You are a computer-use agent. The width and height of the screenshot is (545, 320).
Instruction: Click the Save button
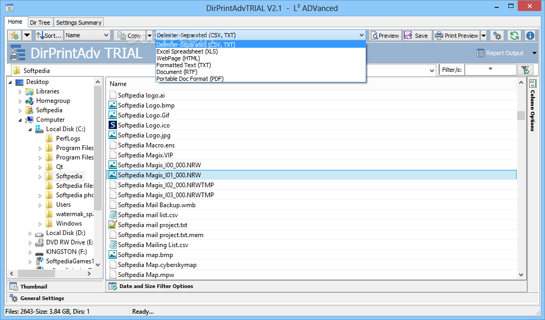416,36
